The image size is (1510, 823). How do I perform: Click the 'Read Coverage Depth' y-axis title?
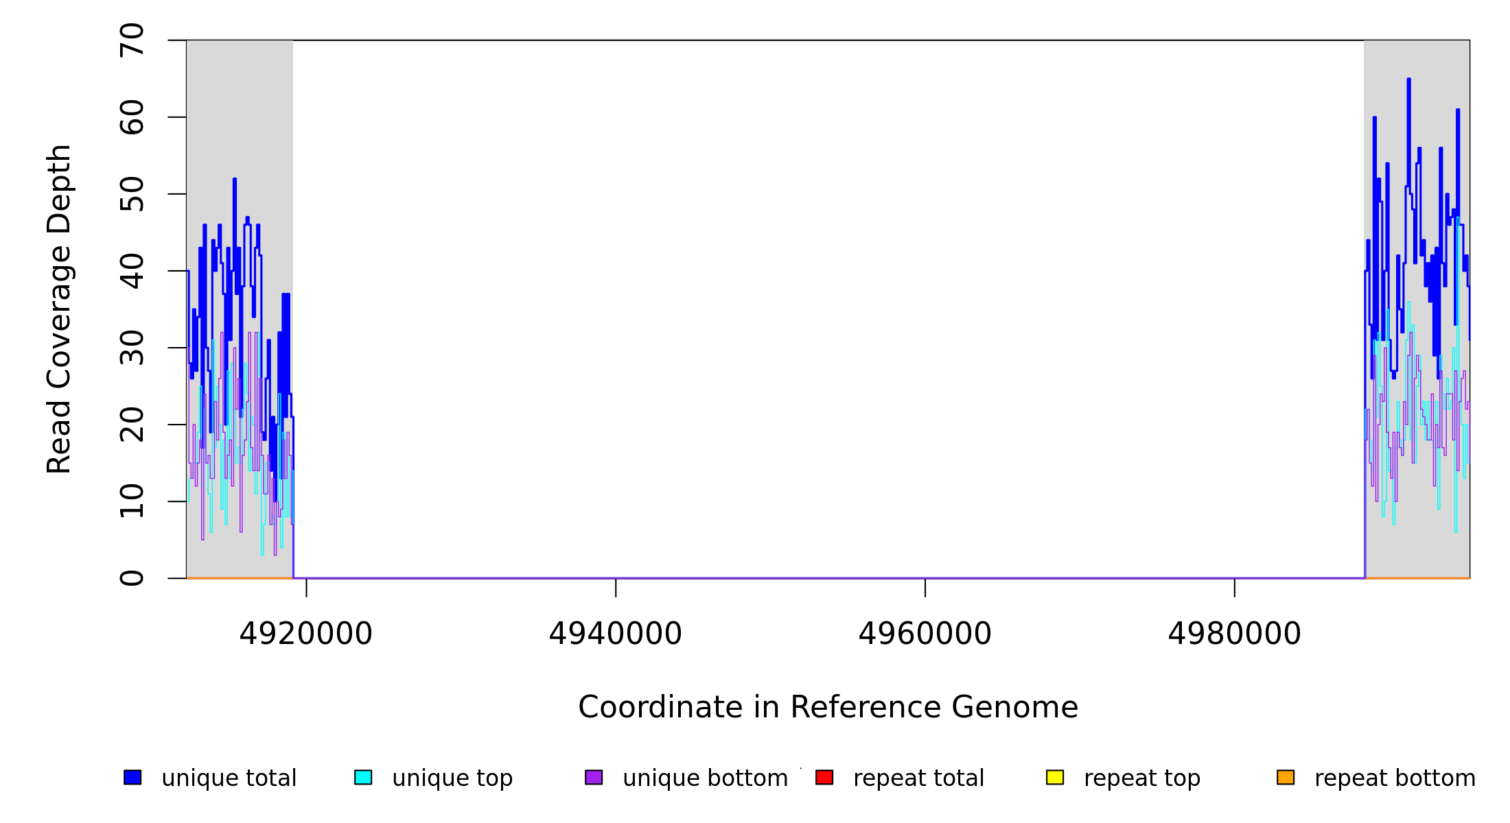coord(59,309)
